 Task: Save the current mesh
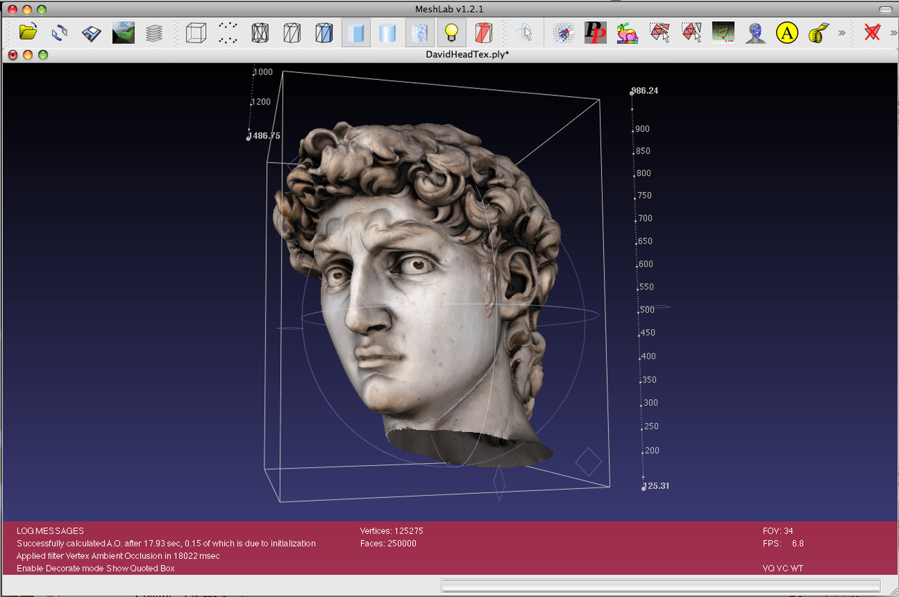[91, 32]
